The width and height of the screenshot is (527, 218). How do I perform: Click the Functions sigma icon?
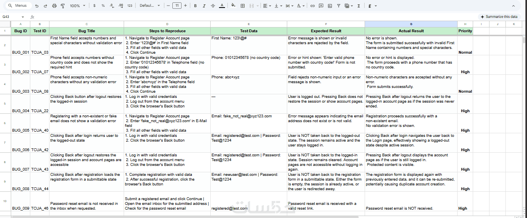click(359, 6)
